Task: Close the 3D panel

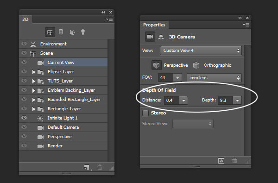Action: coord(111,12)
